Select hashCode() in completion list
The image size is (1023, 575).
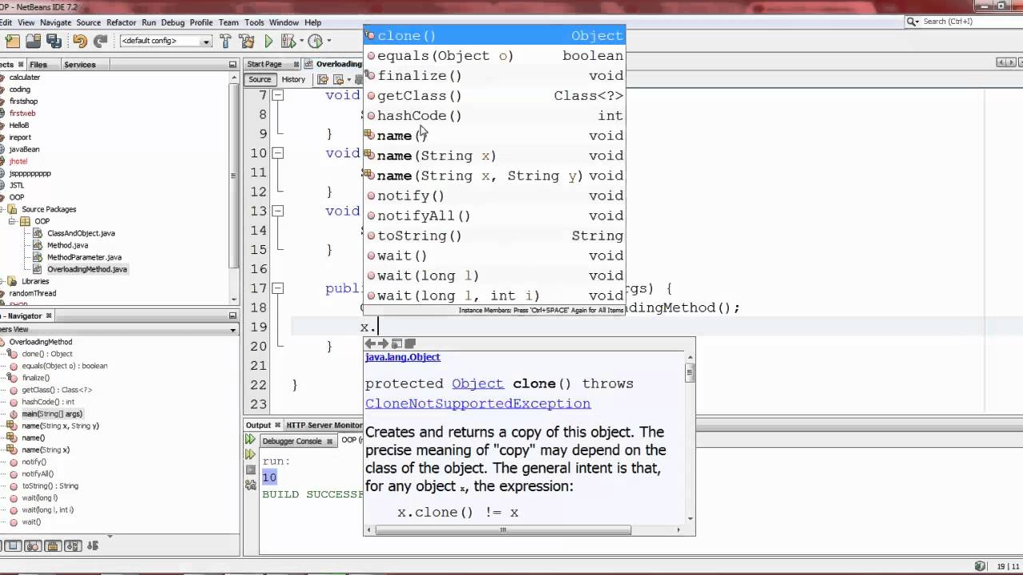coord(494,116)
